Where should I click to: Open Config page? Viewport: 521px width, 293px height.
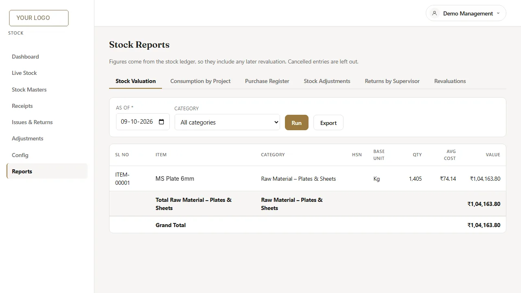pyautogui.click(x=47, y=155)
